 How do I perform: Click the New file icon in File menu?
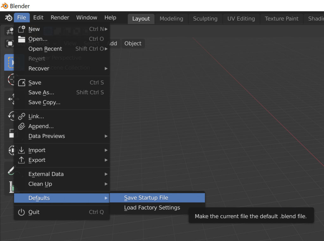[x=21, y=29]
